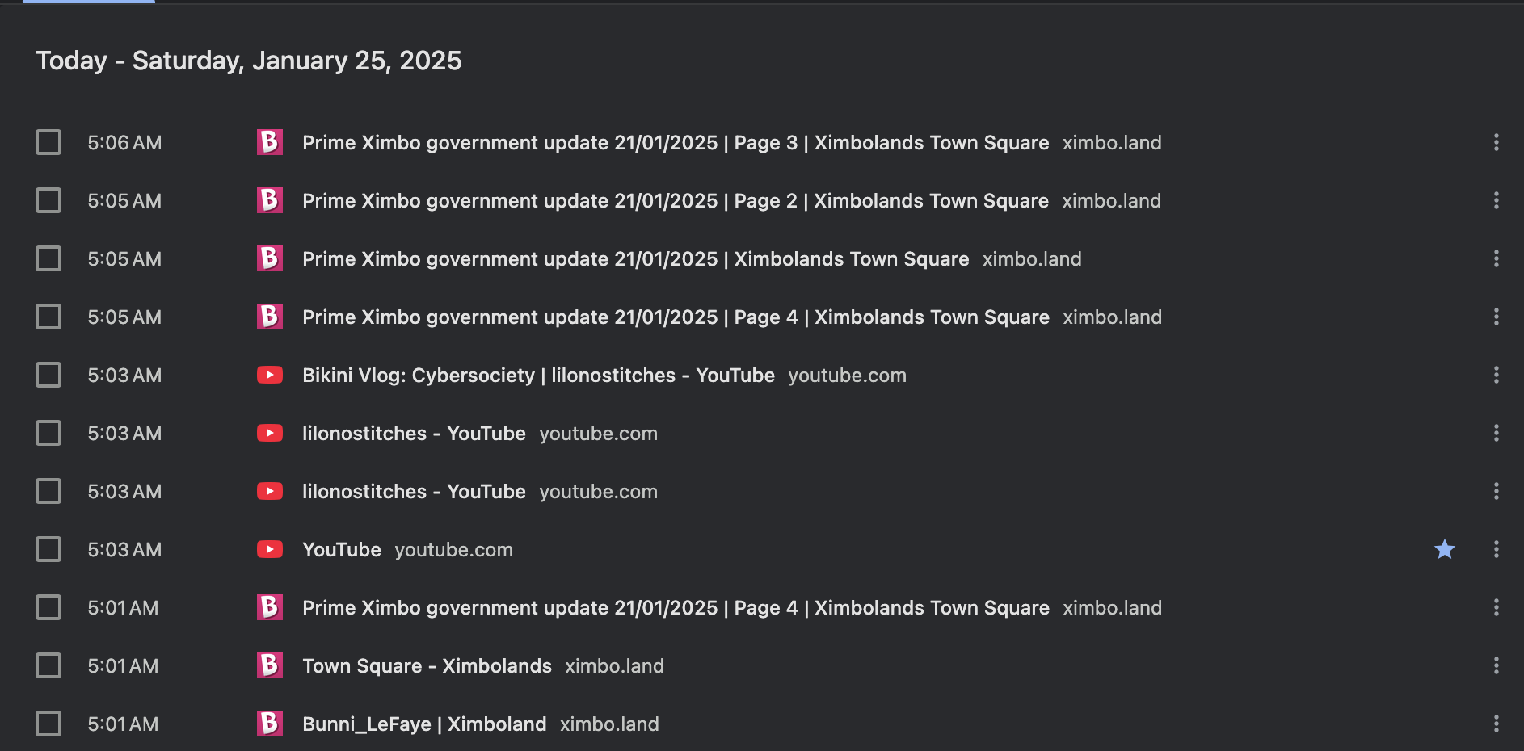Tick the checkbox for Bunni_LeFaye entry
The height and width of the screenshot is (751, 1524).
48,724
